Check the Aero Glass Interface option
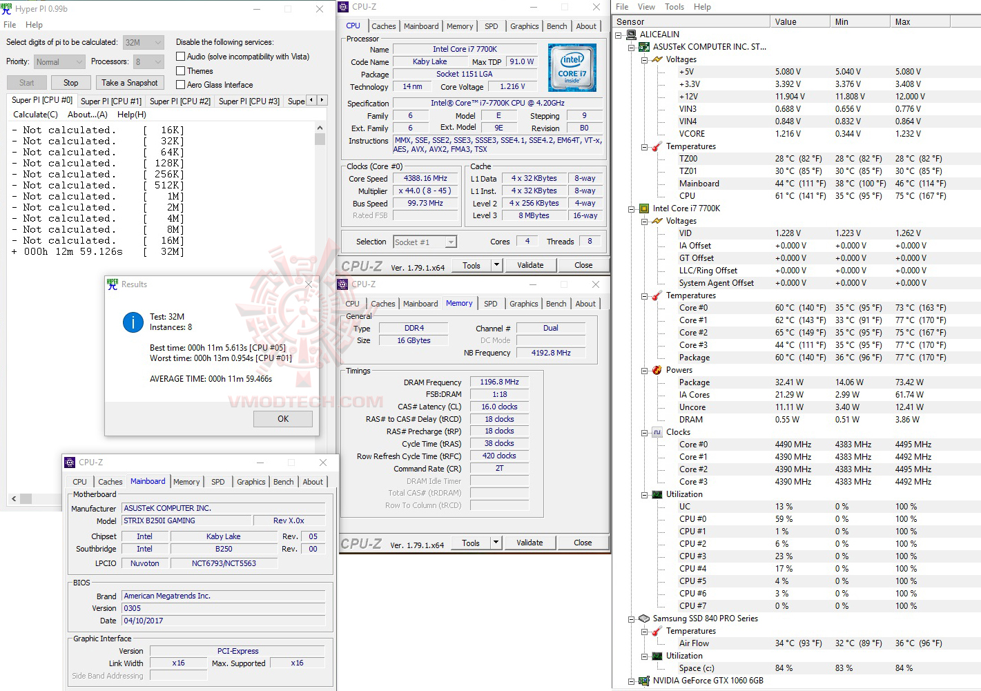Viewport: 981px width, 691px height. (x=180, y=85)
